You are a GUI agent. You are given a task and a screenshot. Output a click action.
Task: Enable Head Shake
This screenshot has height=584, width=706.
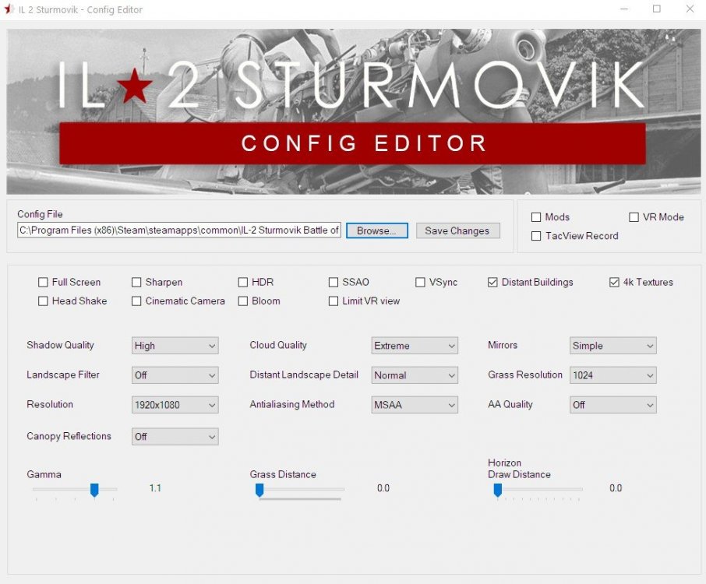click(x=43, y=301)
